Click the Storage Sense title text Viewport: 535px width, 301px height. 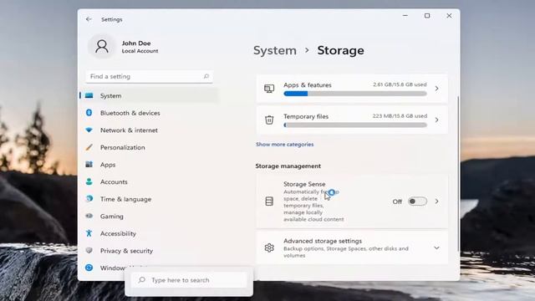304,184
